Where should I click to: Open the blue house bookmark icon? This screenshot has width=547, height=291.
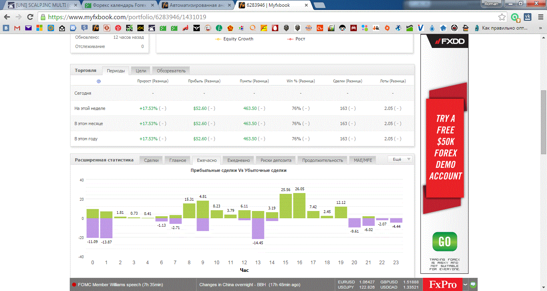[x=443, y=28]
